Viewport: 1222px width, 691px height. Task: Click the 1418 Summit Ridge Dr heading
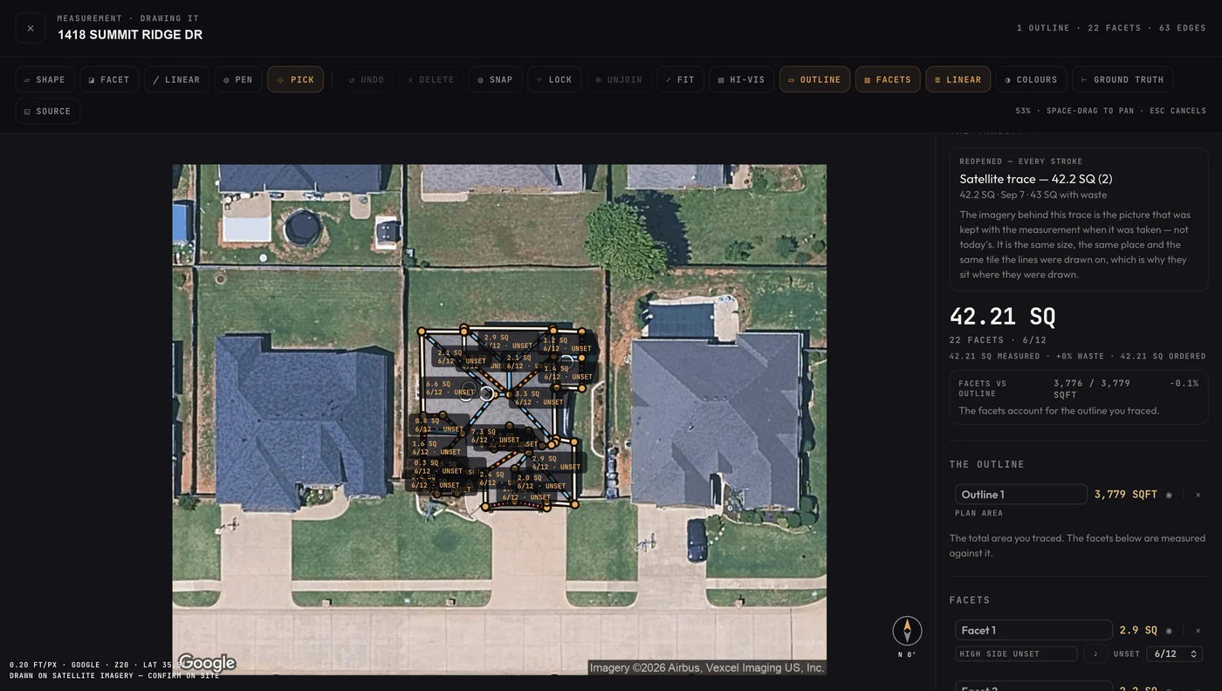(x=130, y=35)
